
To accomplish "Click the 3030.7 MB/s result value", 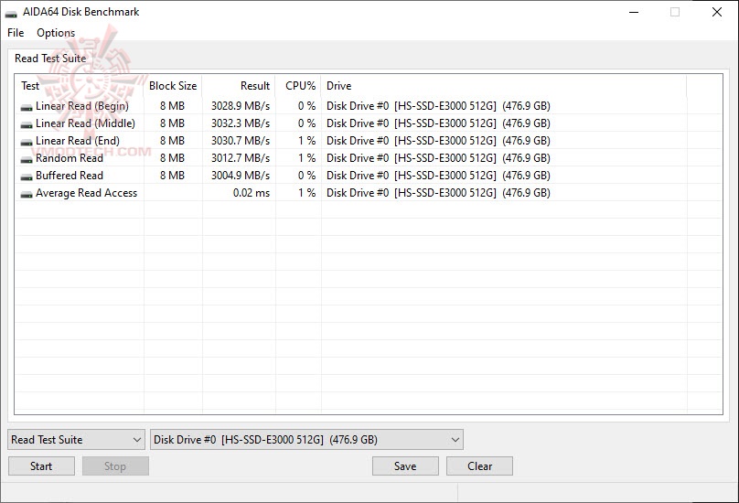I will point(241,141).
